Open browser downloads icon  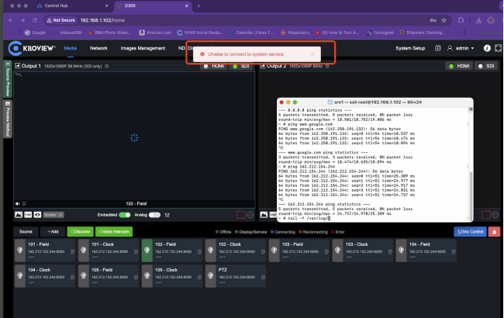pos(478,20)
